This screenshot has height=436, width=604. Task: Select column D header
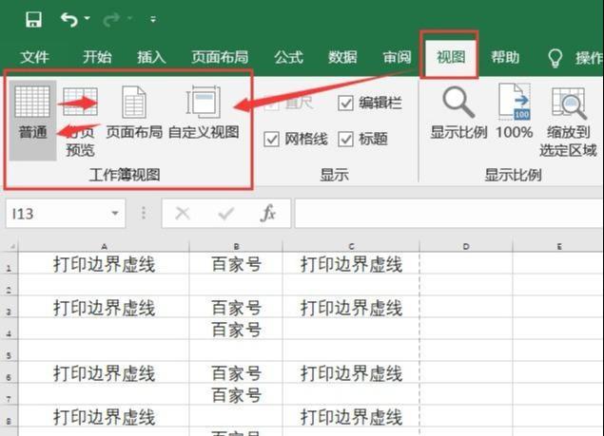pyautogui.click(x=466, y=246)
